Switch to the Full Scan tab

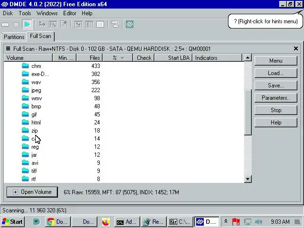click(x=40, y=36)
